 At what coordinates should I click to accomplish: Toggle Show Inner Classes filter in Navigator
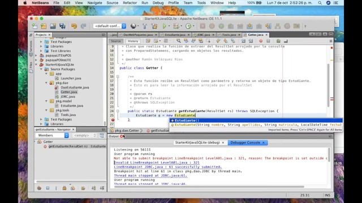pos(73,188)
